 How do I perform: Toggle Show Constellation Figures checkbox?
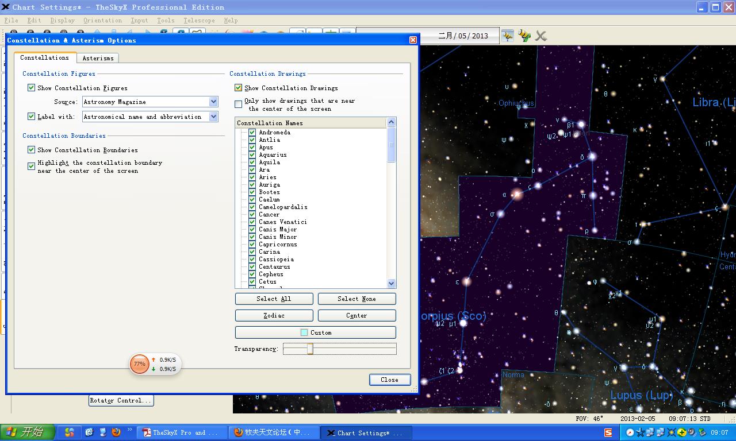pyautogui.click(x=32, y=88)
